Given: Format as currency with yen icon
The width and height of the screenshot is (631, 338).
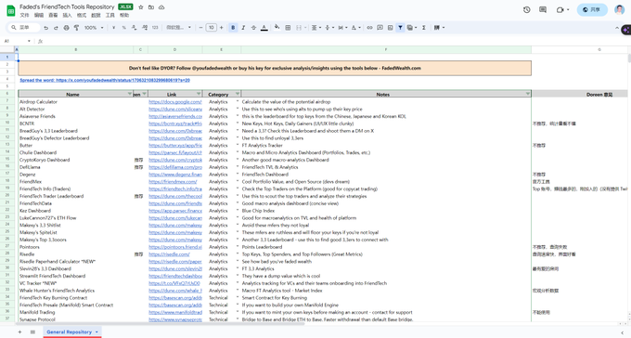Looking at the screenshot, I should pos(113,28).
